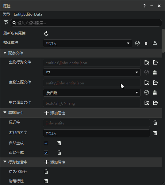Open the 空 behavior template dropdown
The width and height of the screenshot is (165, 185).
(x=92, y=72)
